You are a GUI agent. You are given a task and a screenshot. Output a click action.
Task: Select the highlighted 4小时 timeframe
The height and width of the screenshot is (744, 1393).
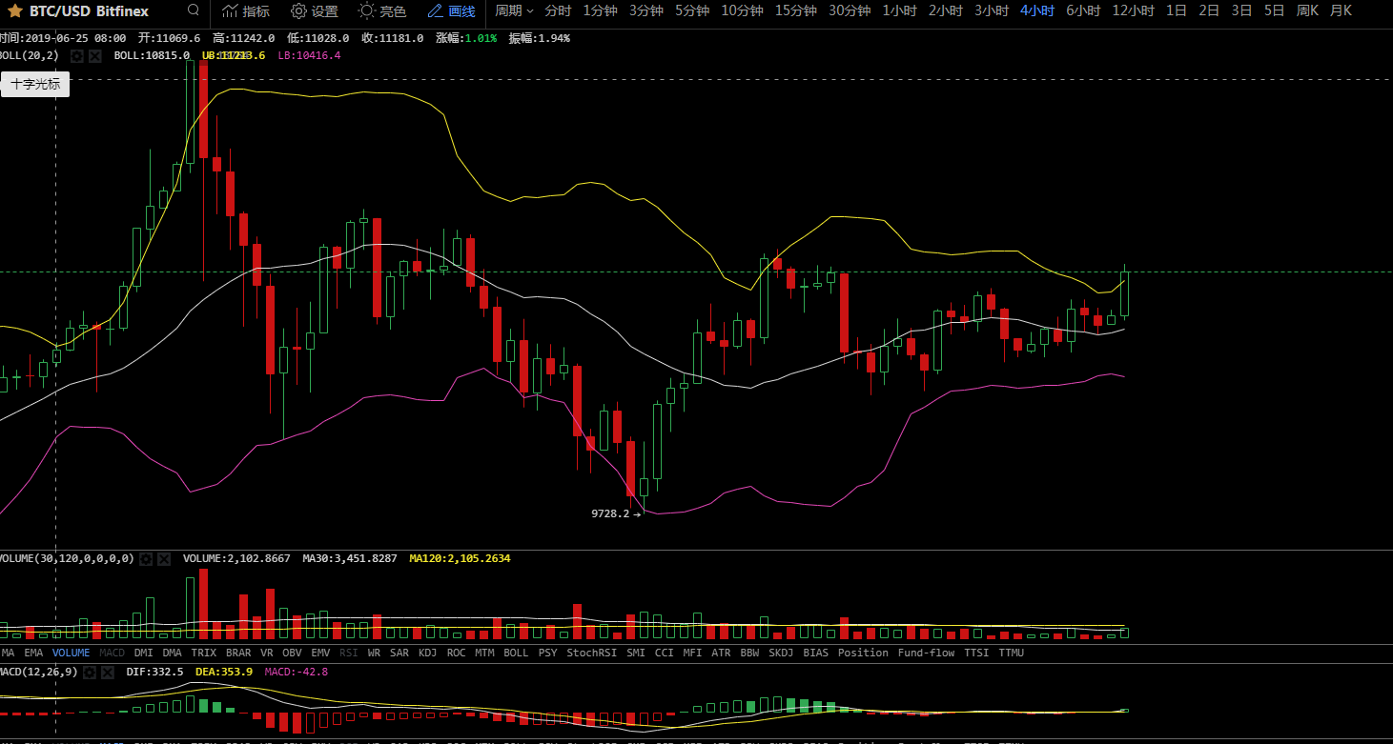1037,11
